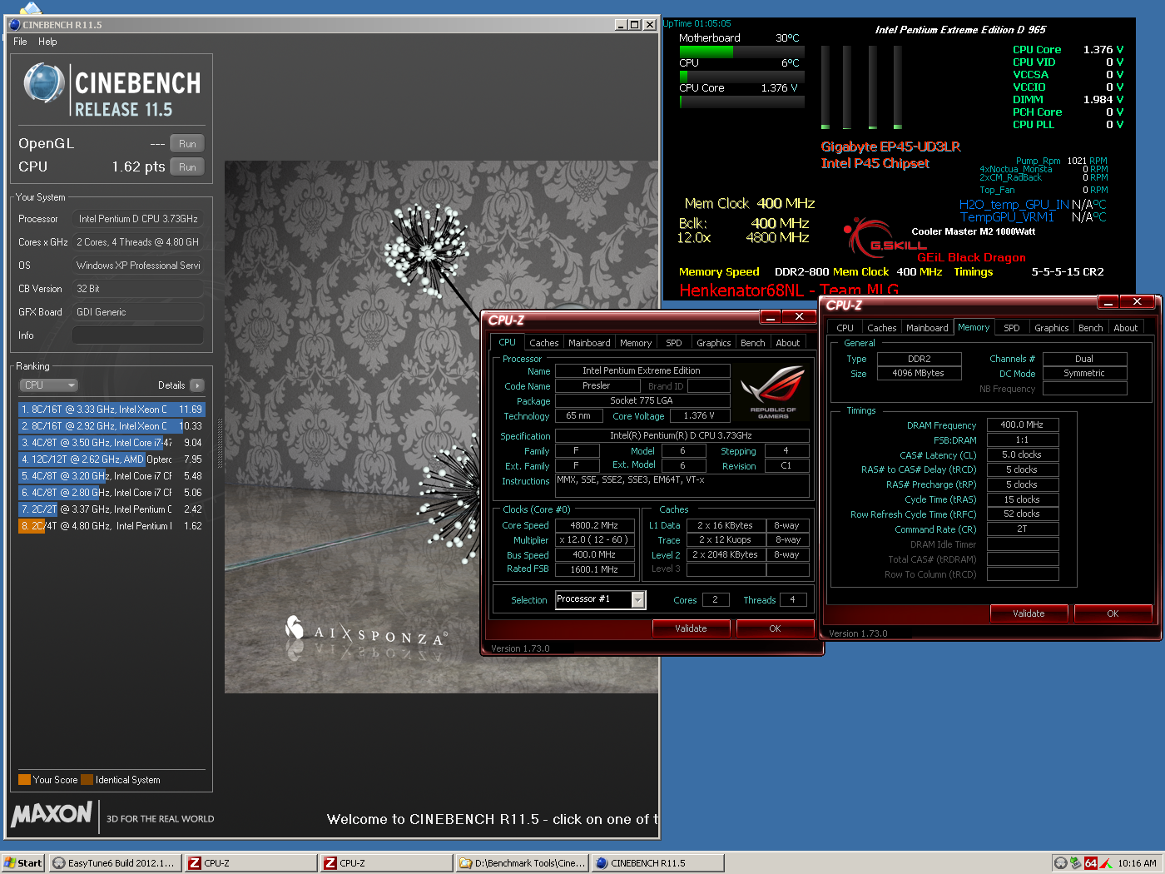Screen dimensions: 1165x874
Task: Switch to Caches tab in front CPU-Z
Action: 544,343
